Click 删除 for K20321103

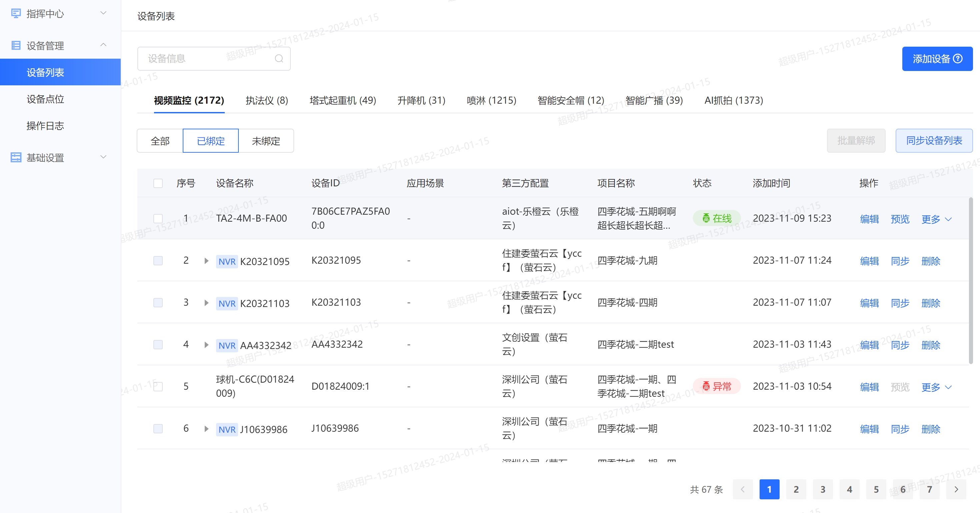(x=931, y=303)
